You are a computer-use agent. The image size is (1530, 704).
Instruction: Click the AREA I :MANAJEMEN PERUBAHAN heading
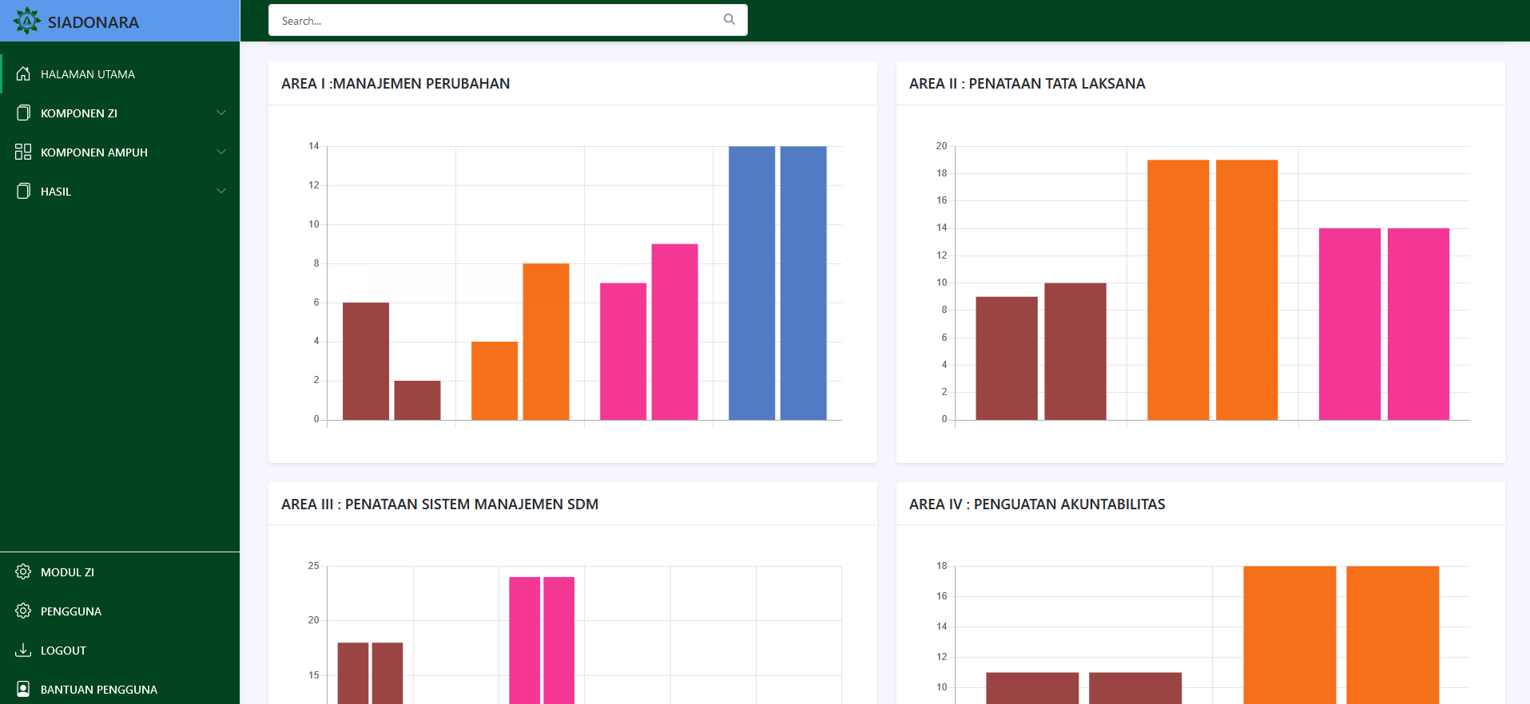pos(395,84)
